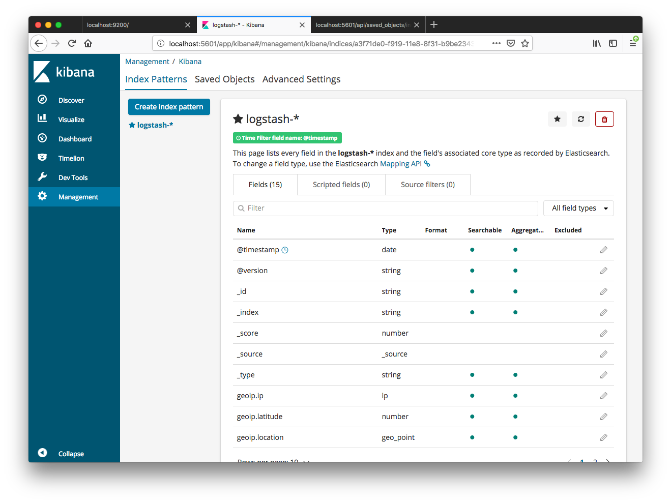Screen dimensions: 671x503
Task: Click the Create index pattern button
Action: [169, 107]
